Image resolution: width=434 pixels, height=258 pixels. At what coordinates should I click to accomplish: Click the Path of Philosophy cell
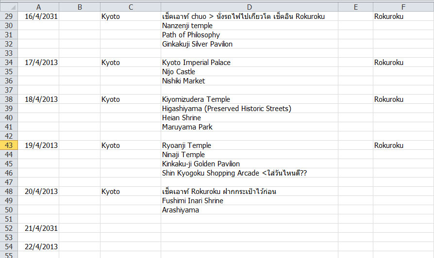pos(250,34)
